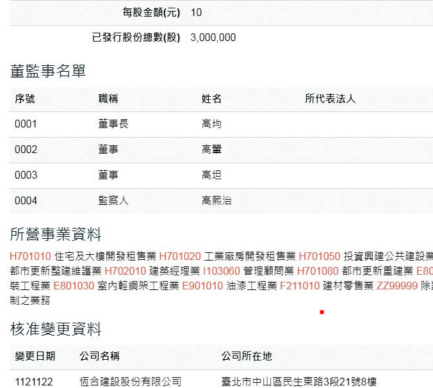Click the 董事長 title cell

point(113,124)
